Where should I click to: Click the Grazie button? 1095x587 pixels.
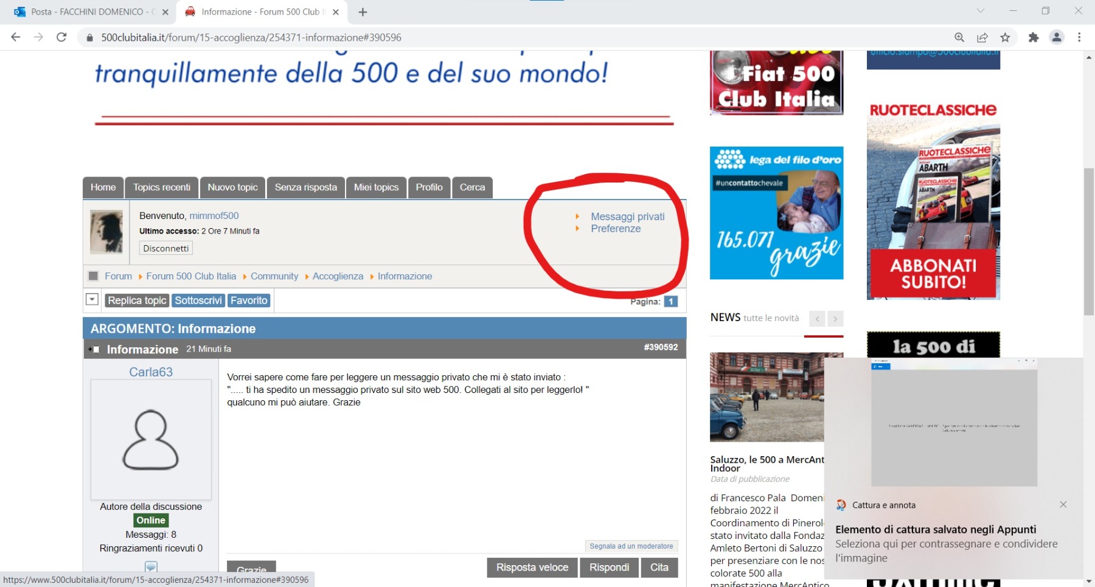251,568
